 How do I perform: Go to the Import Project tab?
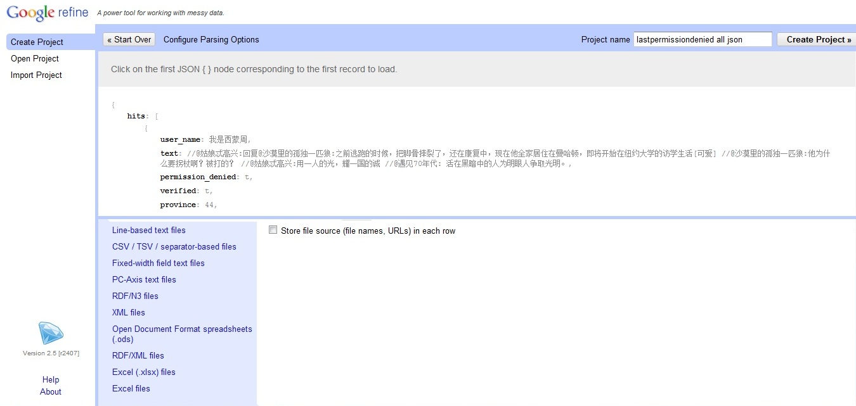coord(36,75)
